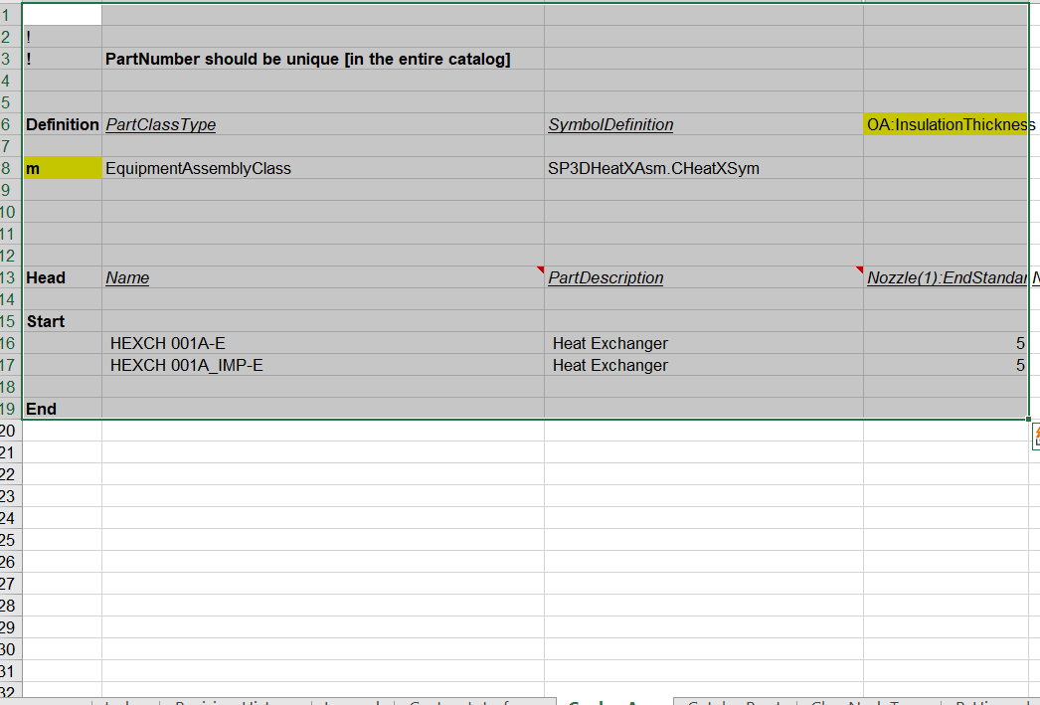Click the 'SP3DHeatXAsm.CHeatXSym' cell
The height and width of the screenshot is (705, 1040).
pyautogui.click(x=704, y=168)
